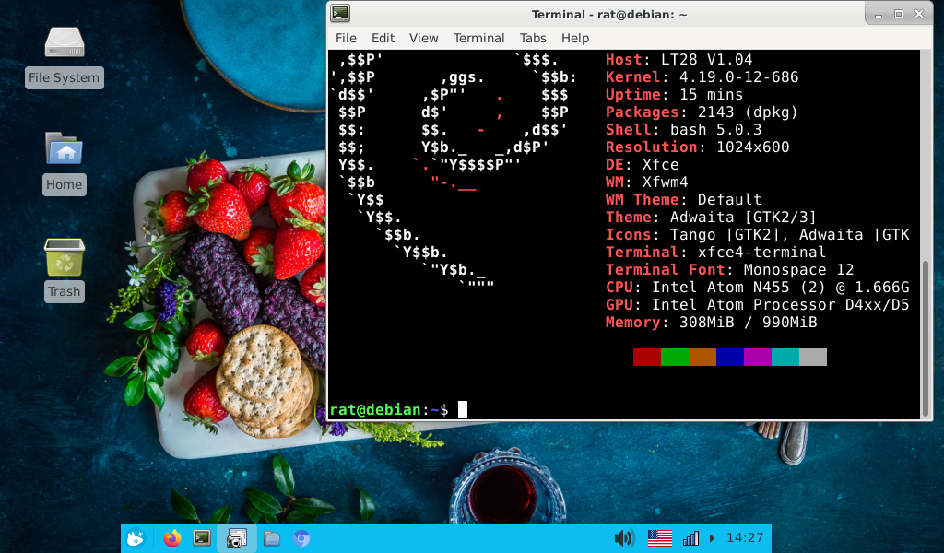Click the terminal window menu icon in the title bar
944x553 pixels.
tap(340, 13)
